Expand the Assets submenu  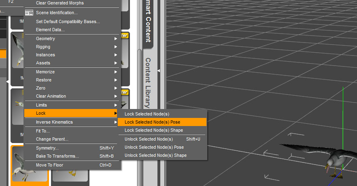point(72,63)
